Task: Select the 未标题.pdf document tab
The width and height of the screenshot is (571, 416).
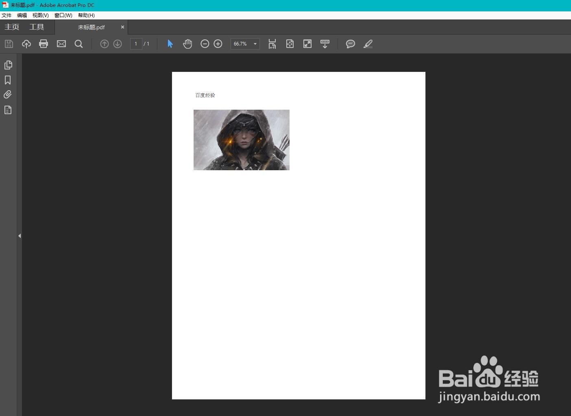Action: click(92, 27)
